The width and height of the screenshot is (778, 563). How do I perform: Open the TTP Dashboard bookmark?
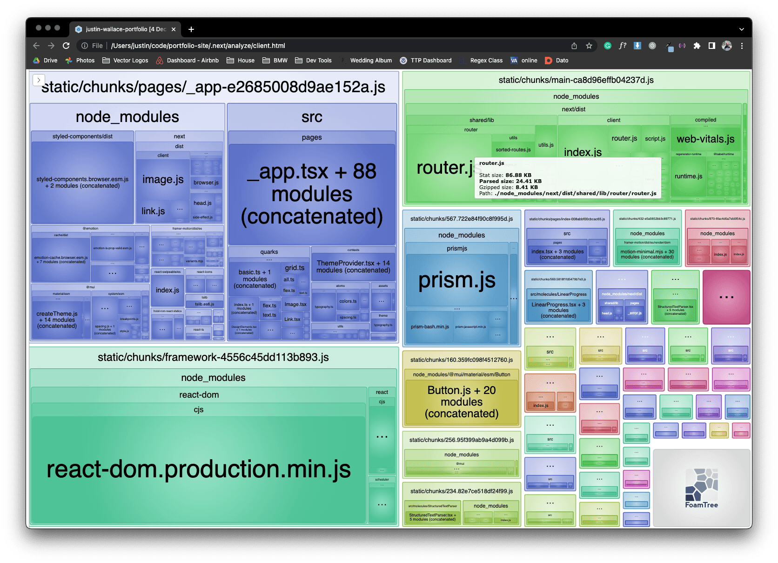click(x=426, y=60)
